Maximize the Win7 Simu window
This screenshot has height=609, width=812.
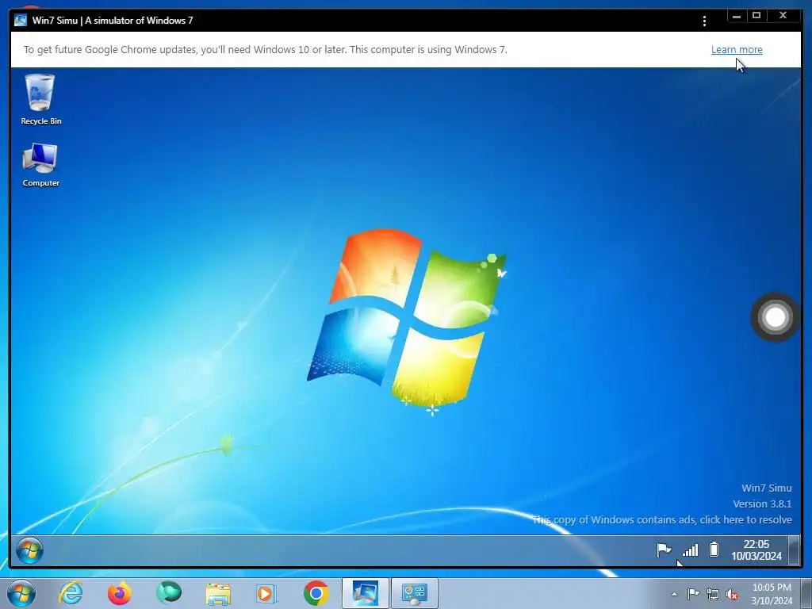(x=756, y=16)
